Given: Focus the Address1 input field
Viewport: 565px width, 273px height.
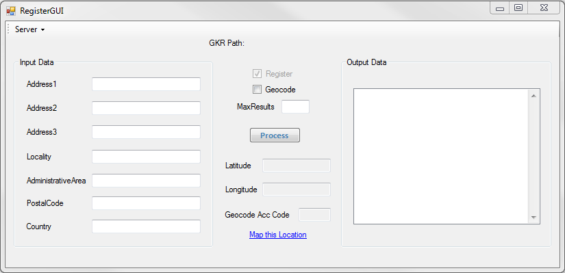Looking at the screenshot, I should (x=146, y=84).
